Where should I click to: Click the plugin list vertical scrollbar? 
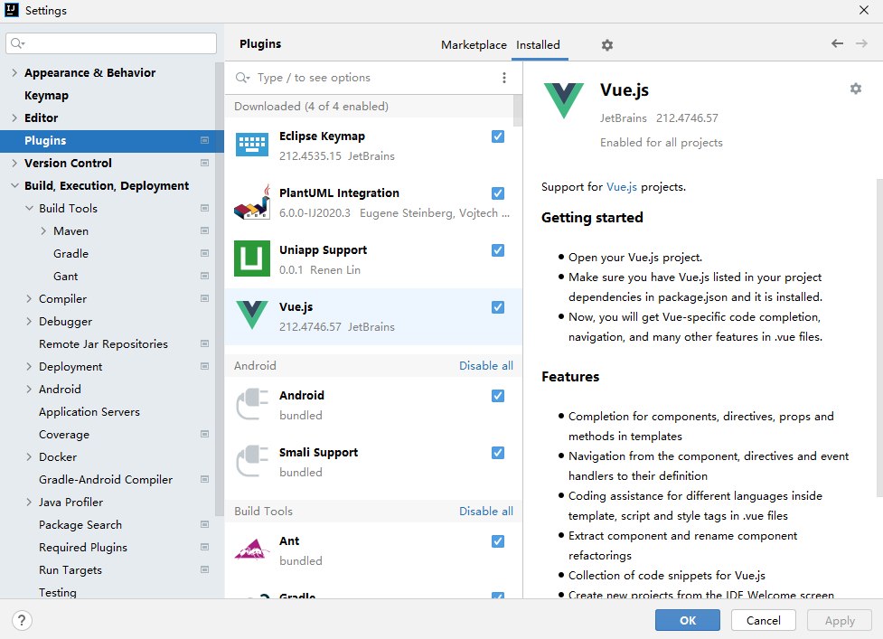click(518, 109)
